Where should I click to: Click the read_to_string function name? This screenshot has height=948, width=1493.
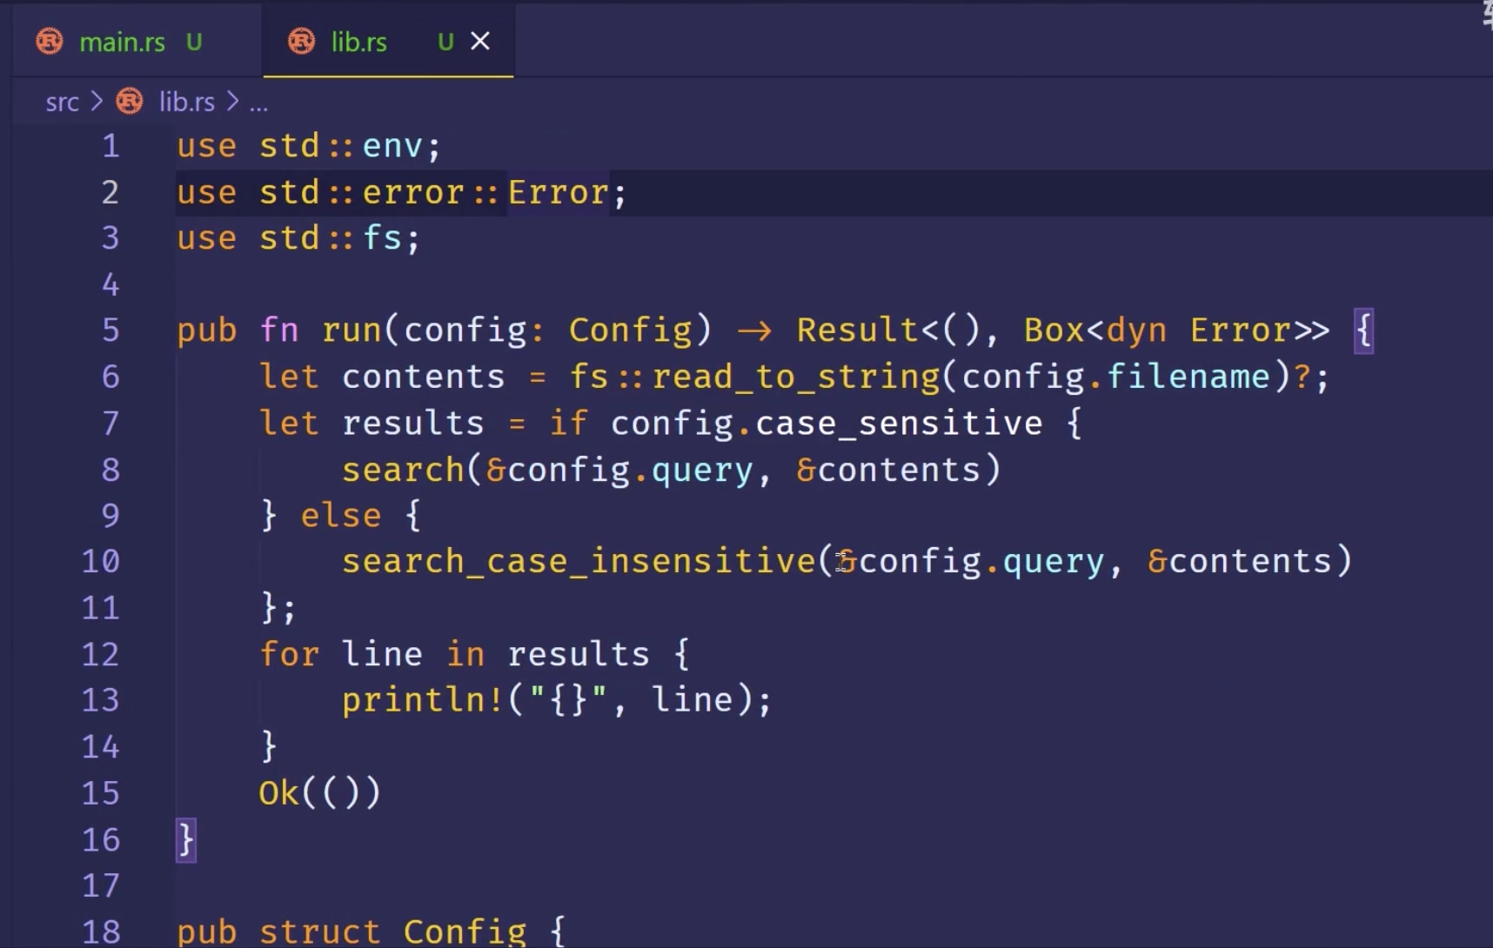tap(796, 377)
